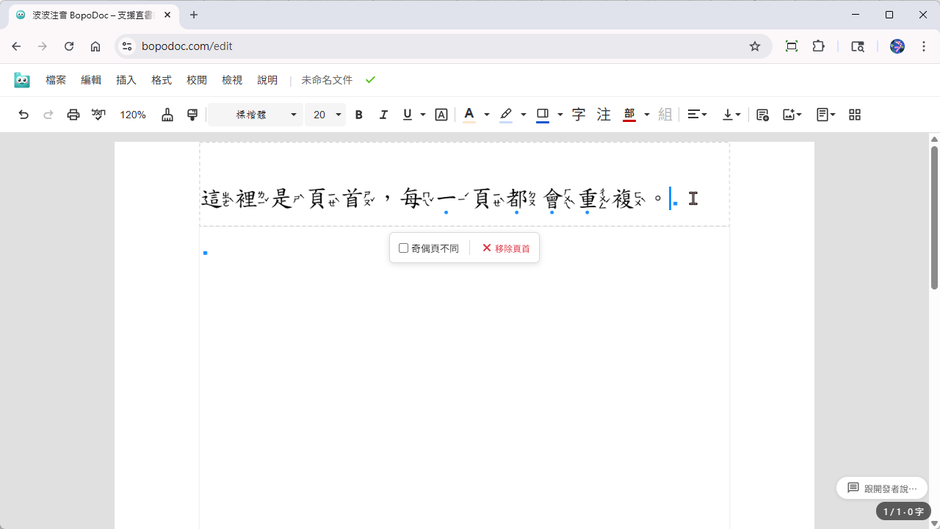Screen dimensions: 940x529
Task: Click the four-square grid icon
Action: (855, 115)
